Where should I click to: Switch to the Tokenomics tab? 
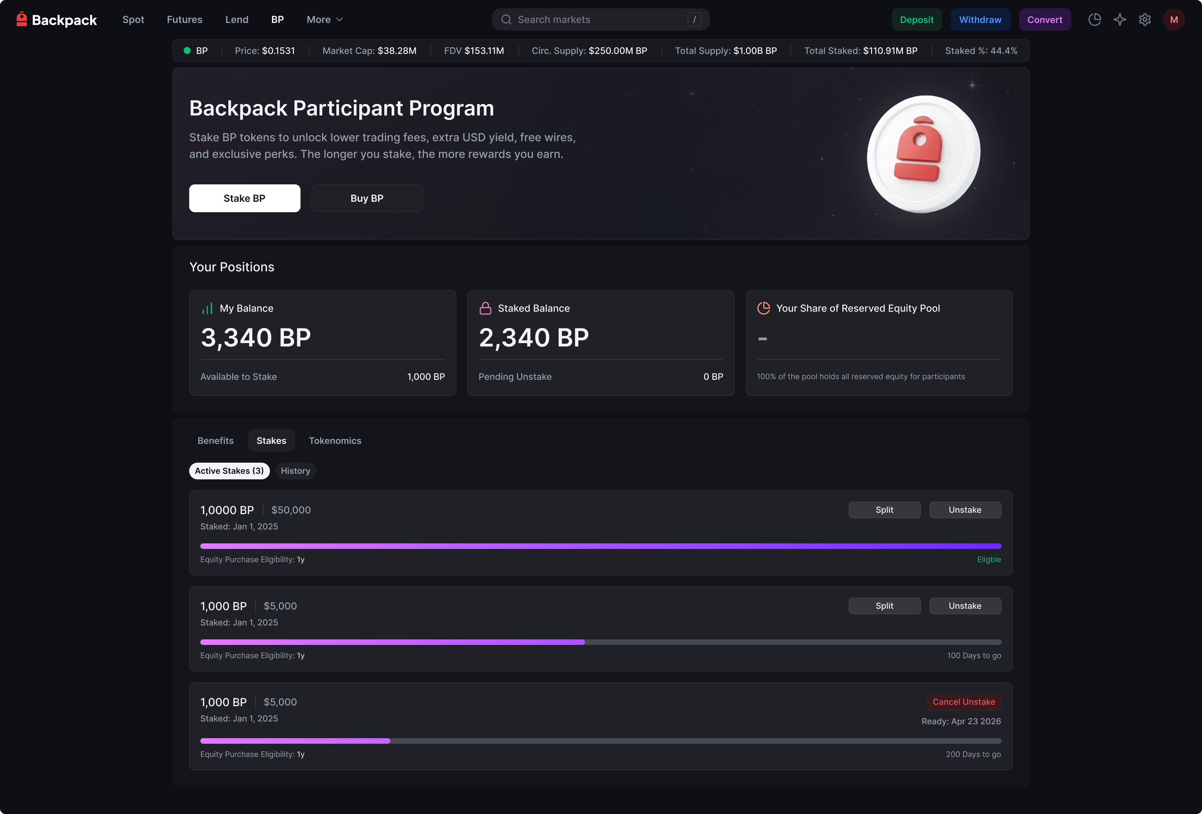[335, 441]
